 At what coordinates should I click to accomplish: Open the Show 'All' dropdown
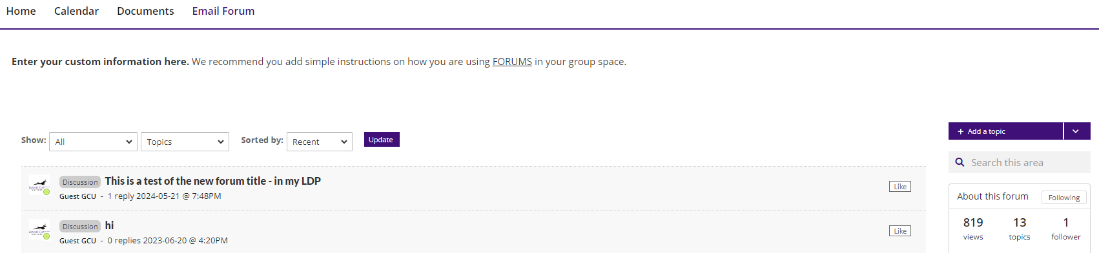(93, 142)
